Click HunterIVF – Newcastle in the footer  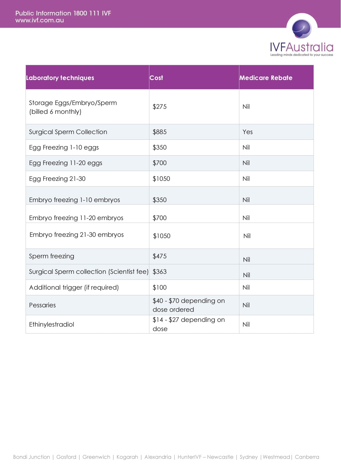[x=206, y=457]
